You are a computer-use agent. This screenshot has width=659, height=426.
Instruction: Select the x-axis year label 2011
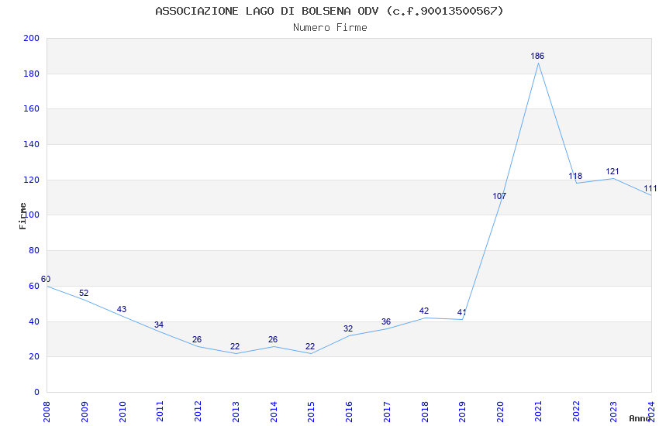pyautogui.click(x=160, y=412)
